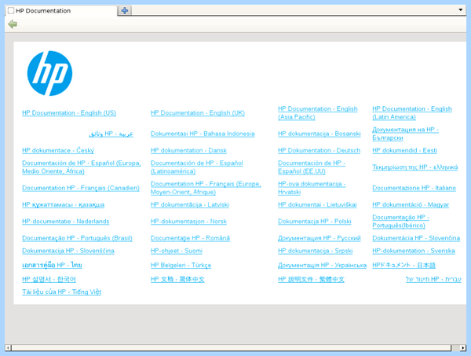Open HP-documentatie - Nederlands link
This screenshot has width=471, height=356.
(x=65, y=222)
